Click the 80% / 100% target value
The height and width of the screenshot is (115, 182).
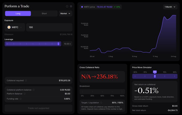click(x=117, y=103)
